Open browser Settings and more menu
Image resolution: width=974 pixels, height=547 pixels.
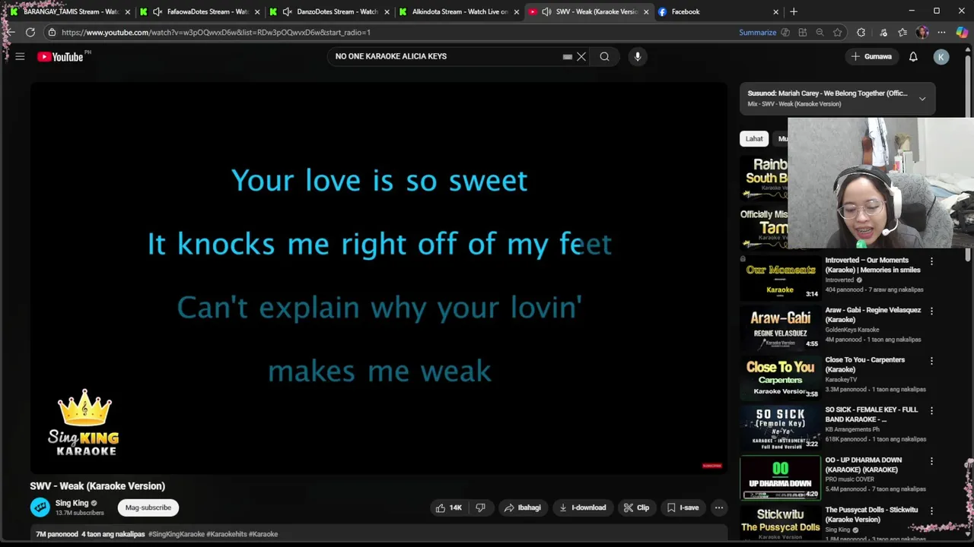pyautogui.click(x=941, y=33)
